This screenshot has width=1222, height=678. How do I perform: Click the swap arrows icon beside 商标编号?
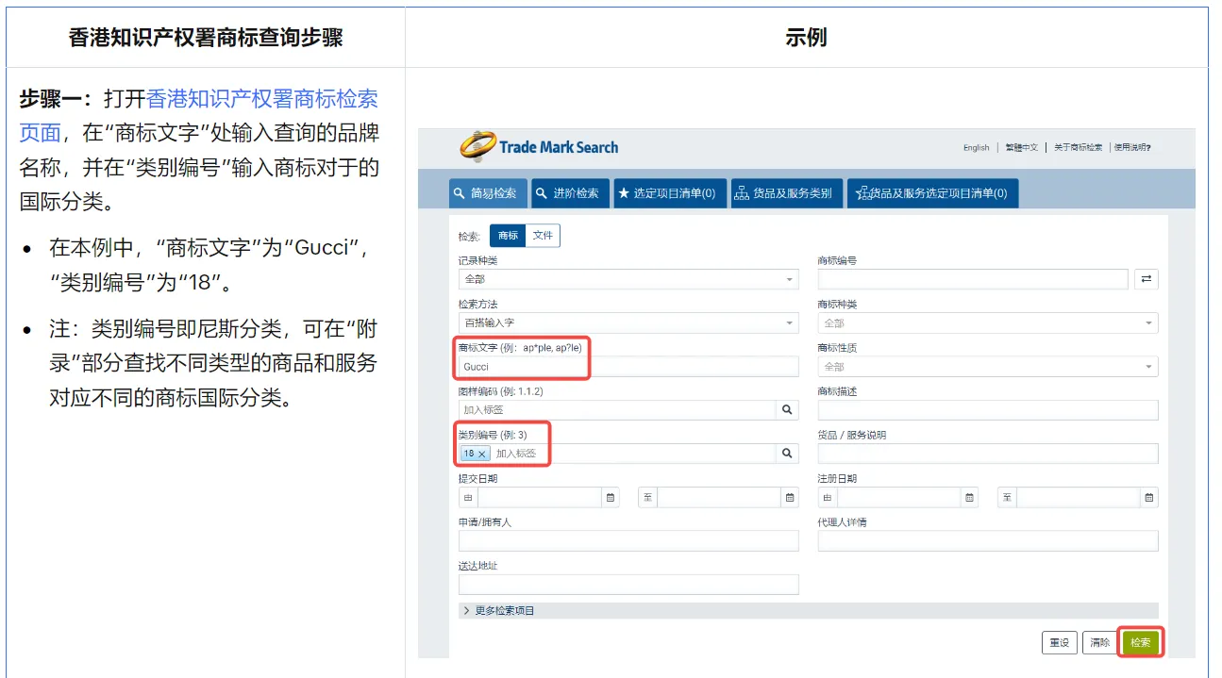tap(1147, 279)
